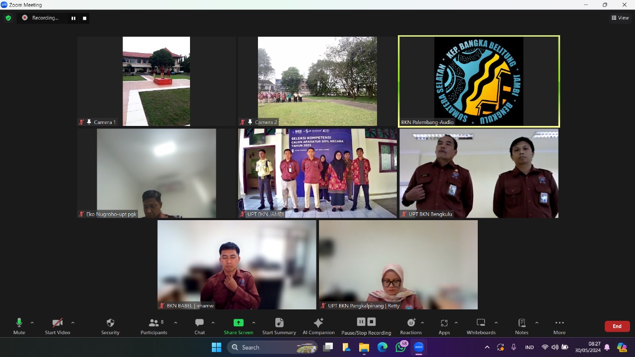Select the UPT BKN JAMBI video tile

(x=317, y=173)
